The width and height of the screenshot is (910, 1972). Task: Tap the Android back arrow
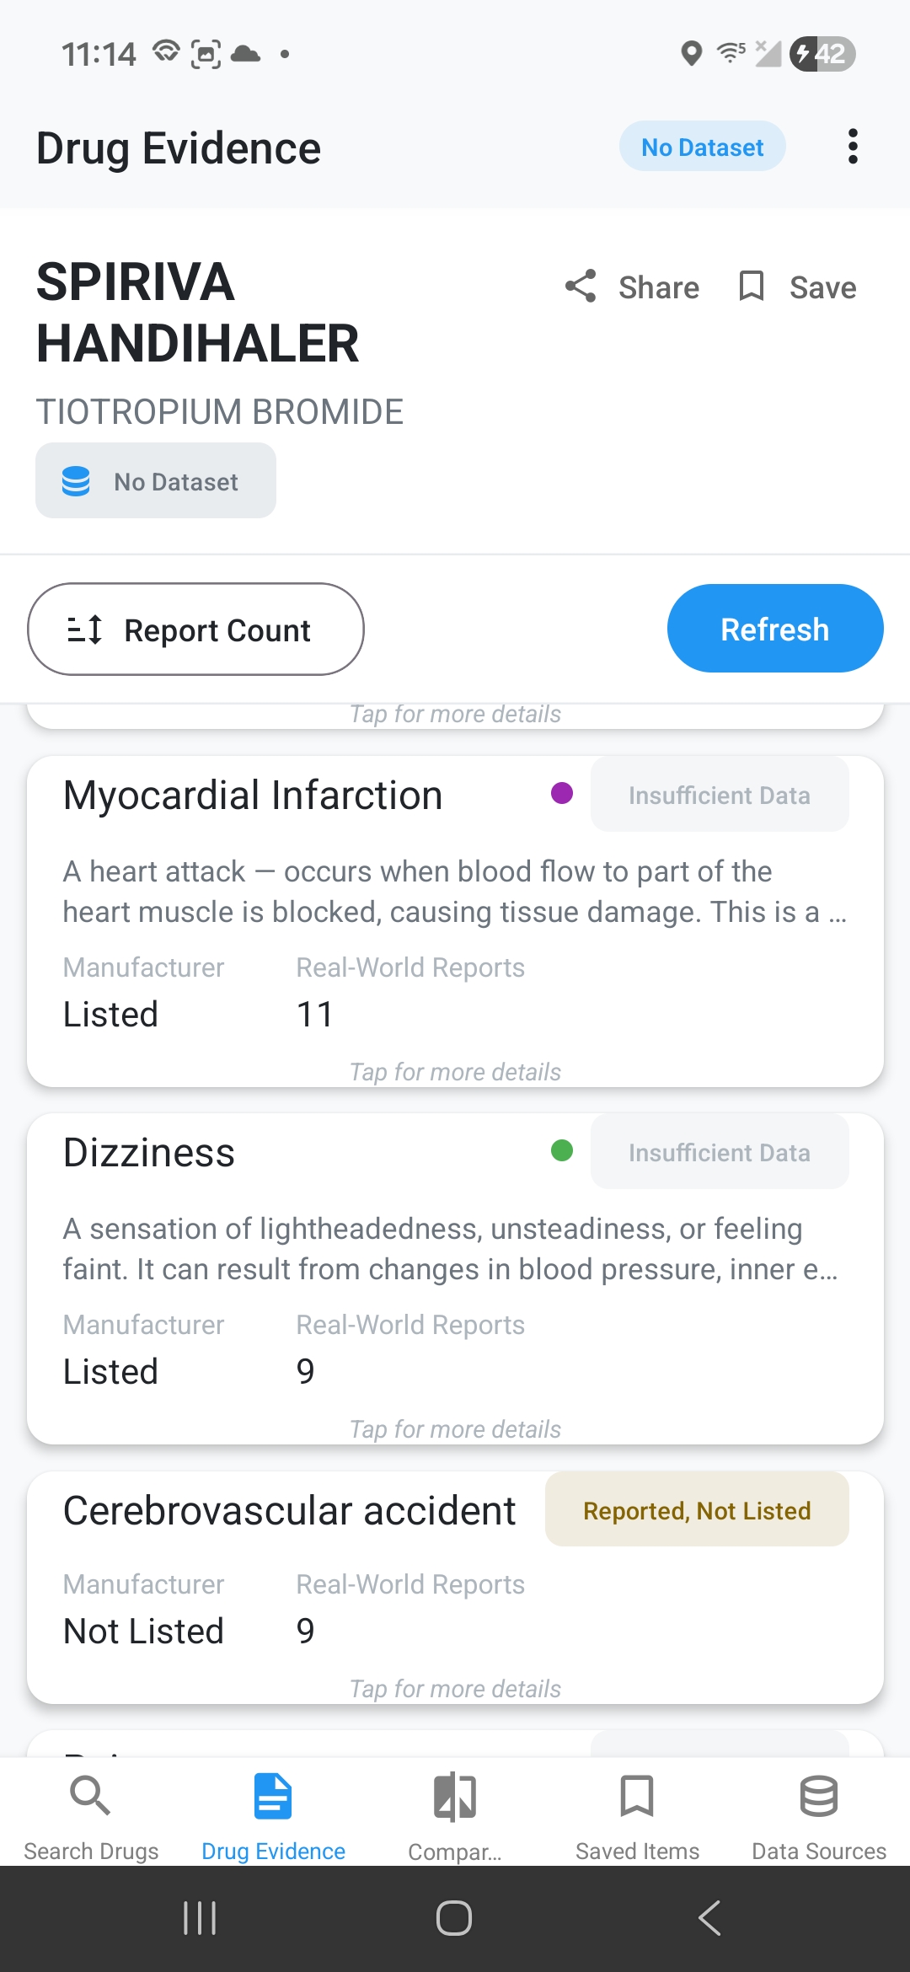point(709,1918)
